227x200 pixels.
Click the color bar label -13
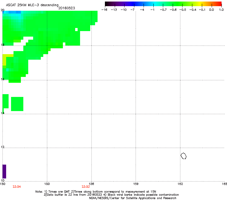[114, 10]
